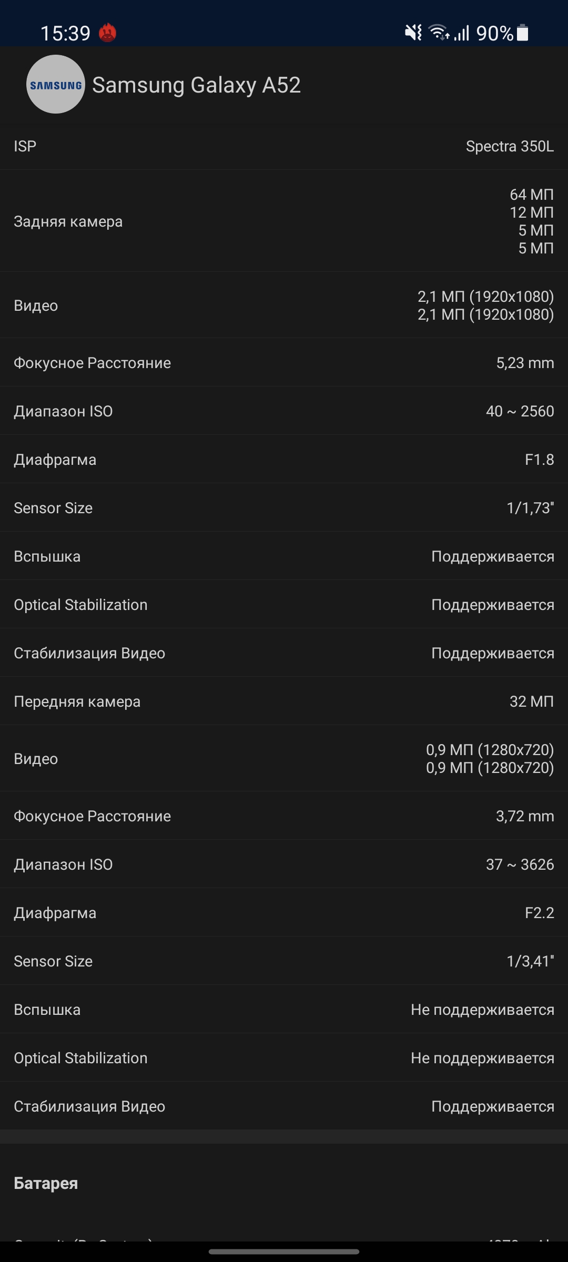Screen dimensions: 568x1262
Task: Tap the Диафрагма F1.8 row
Action: [284, 460]
